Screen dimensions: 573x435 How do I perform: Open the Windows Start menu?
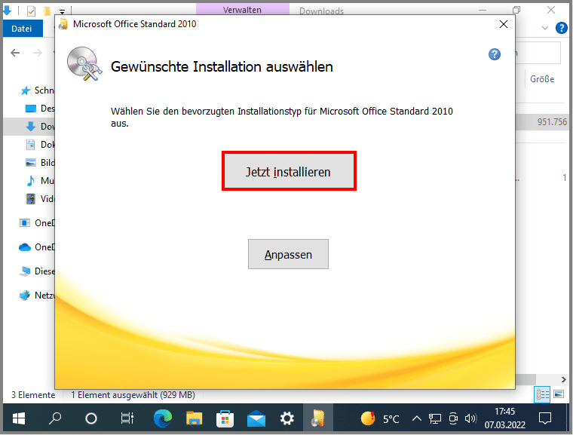tap(18, 418)
